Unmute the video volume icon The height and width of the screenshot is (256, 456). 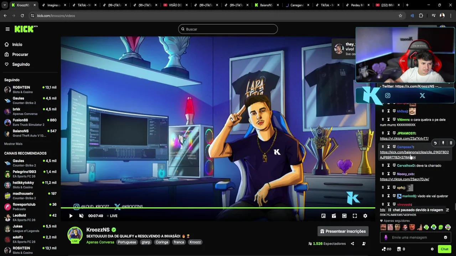pos(81,216)
